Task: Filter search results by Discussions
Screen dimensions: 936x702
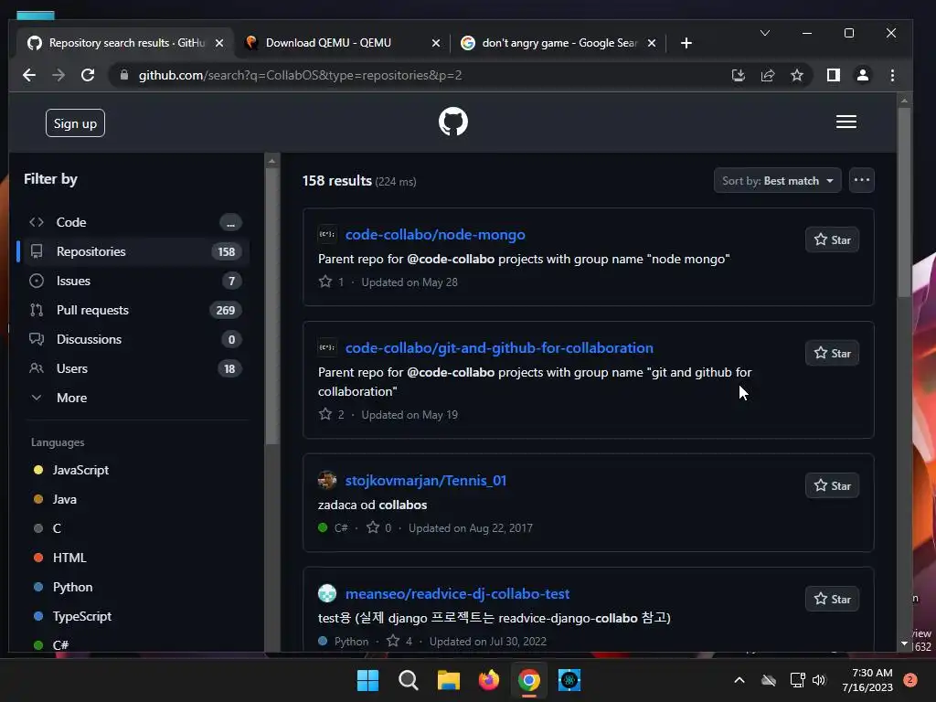Action: (x=134, y=339)
